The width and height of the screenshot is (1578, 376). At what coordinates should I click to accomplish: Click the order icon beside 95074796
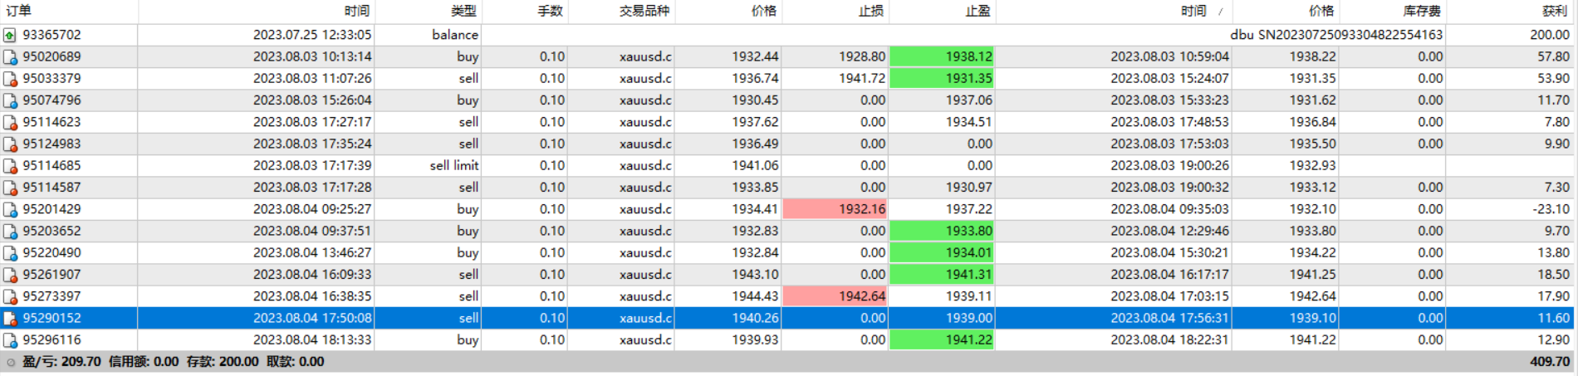(10, 100)
